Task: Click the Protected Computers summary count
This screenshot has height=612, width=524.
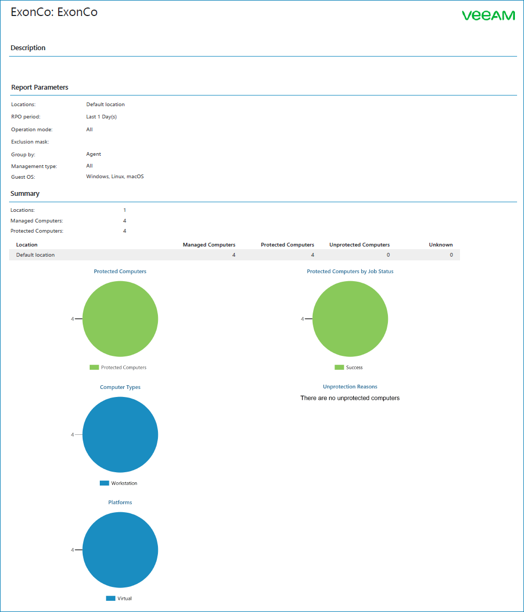Action: click(124, 231)
